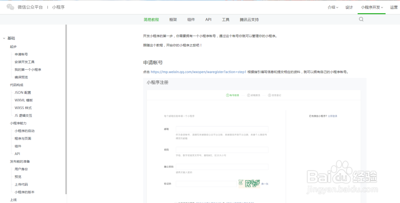400x203 pixels.
Task: Click the WeChat logo icon
Action: [10, 7]
